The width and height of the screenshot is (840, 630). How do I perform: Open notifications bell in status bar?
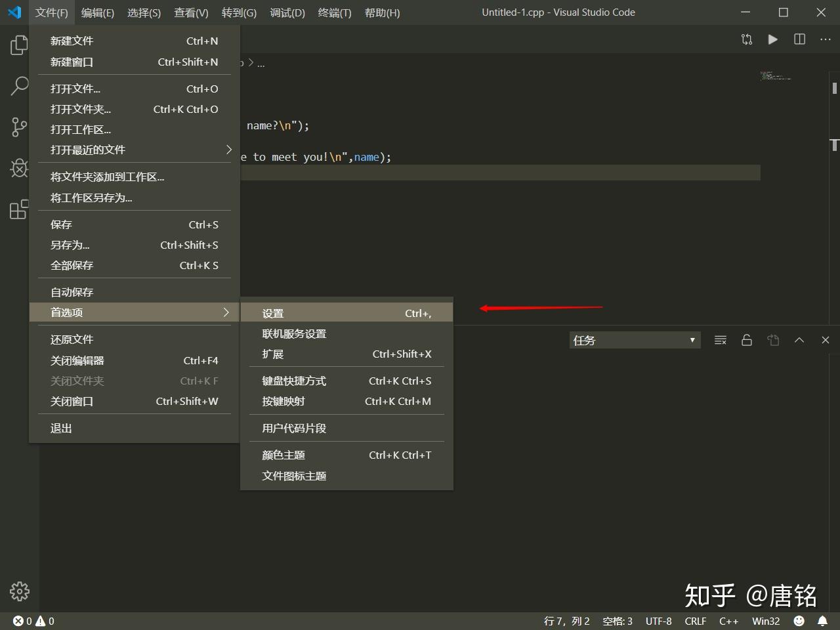click(x=822, y=621)
